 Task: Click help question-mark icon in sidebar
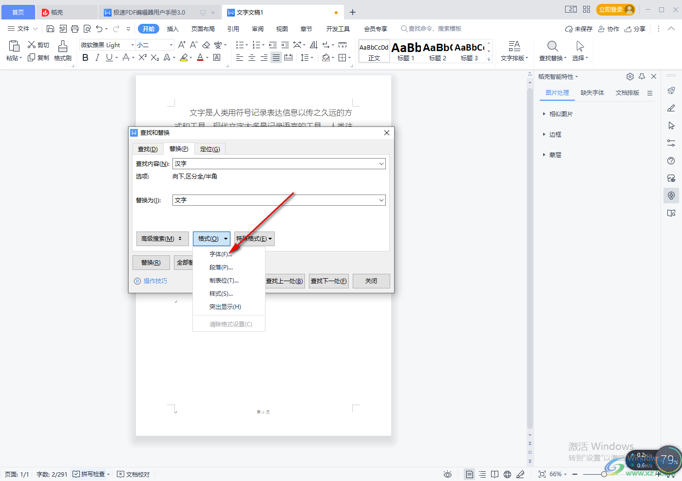click(x=671, y=160)
